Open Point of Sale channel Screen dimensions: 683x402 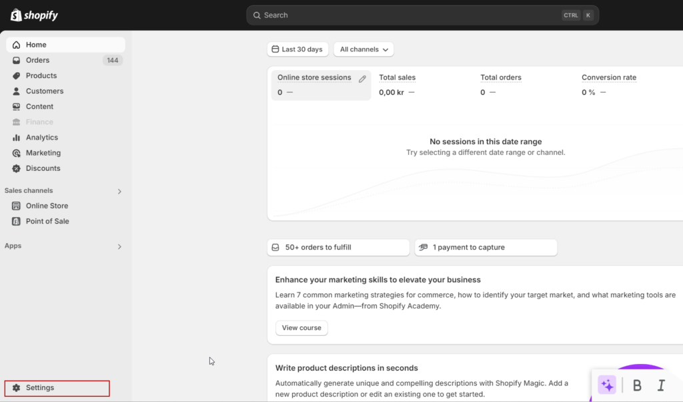(x=66, y=222)
